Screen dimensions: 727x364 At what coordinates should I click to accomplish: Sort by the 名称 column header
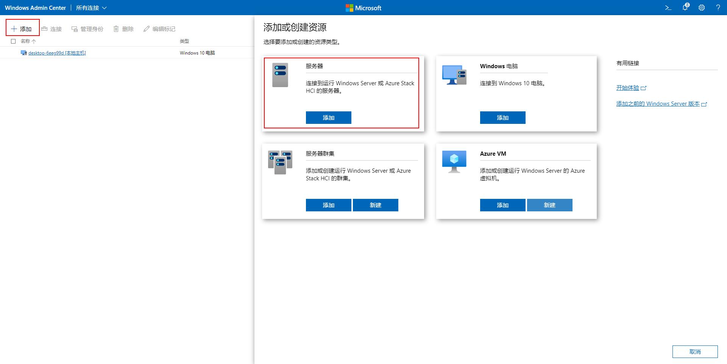point(28,41)
